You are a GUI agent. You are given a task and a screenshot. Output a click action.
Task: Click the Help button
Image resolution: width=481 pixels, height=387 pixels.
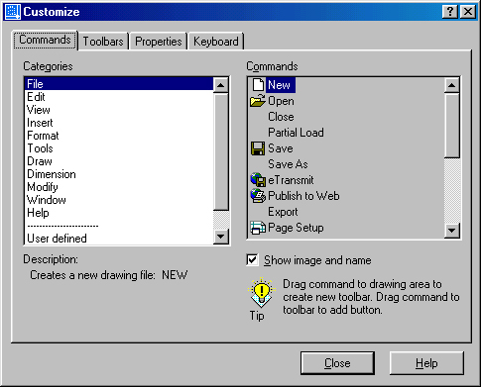[x=426, y=363]
